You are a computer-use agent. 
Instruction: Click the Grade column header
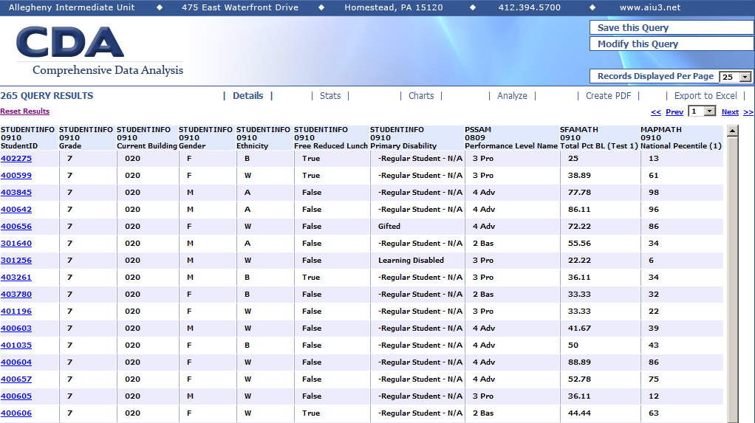point(86,137)
